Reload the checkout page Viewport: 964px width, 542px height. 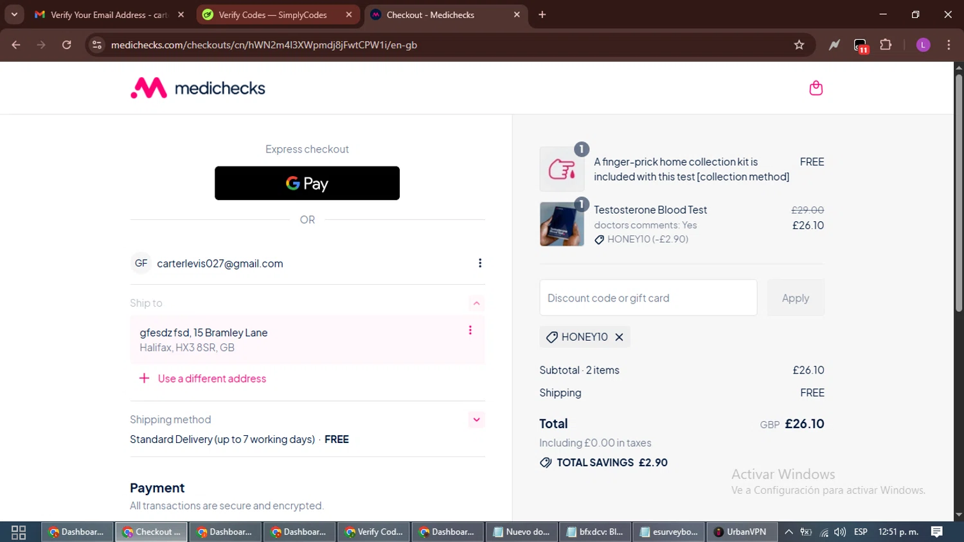(67, 45)
